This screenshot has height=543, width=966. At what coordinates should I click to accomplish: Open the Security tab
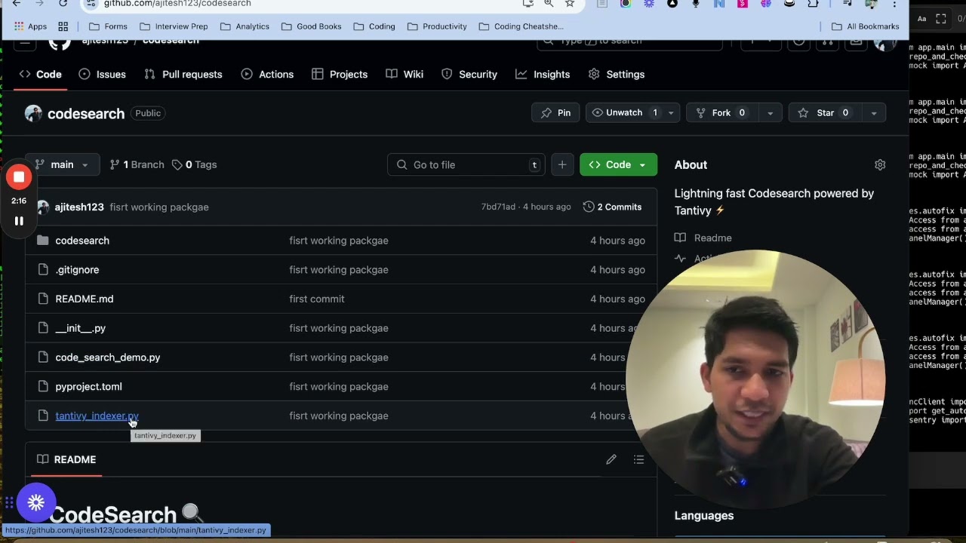(x=469, y=74)
